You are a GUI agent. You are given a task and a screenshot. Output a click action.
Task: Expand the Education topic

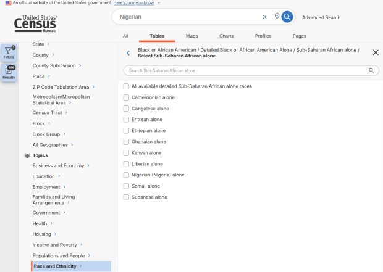coord(46,176)
